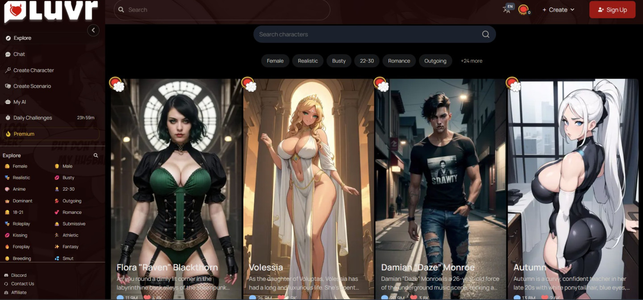Enable the Outgoing filter chip

435,61
